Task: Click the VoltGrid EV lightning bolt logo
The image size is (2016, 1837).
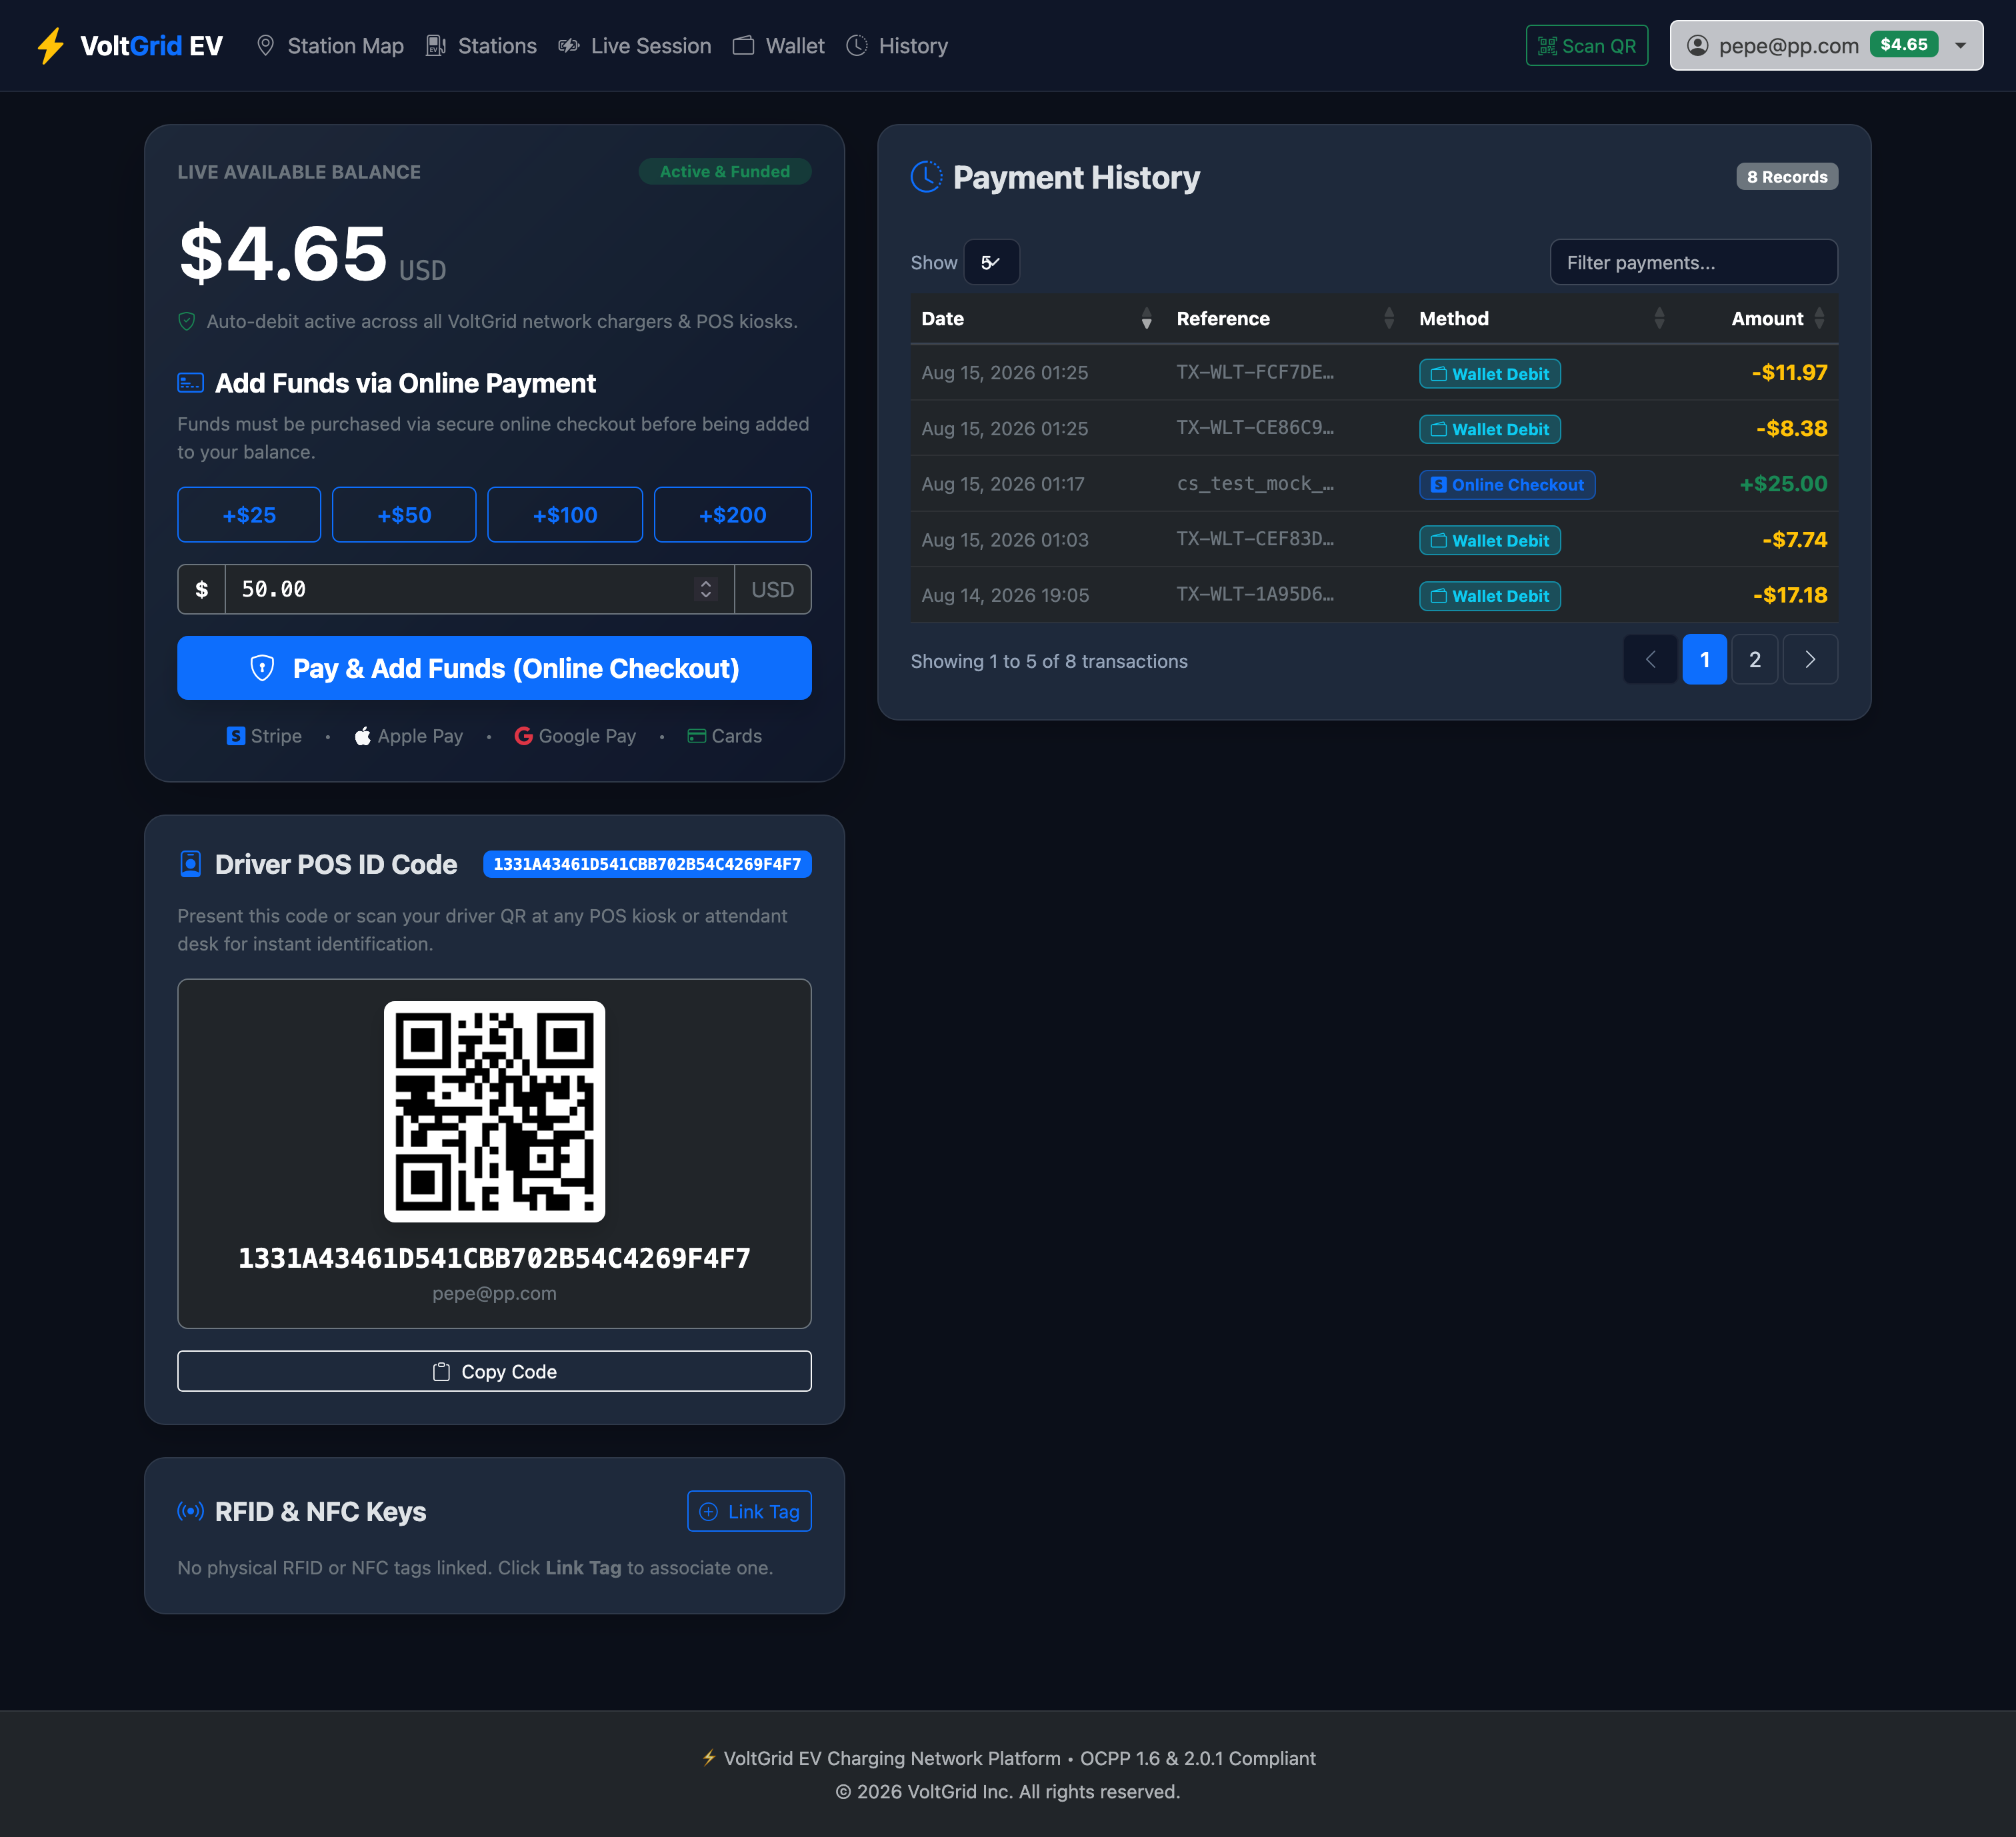Action: coord(50,46)
